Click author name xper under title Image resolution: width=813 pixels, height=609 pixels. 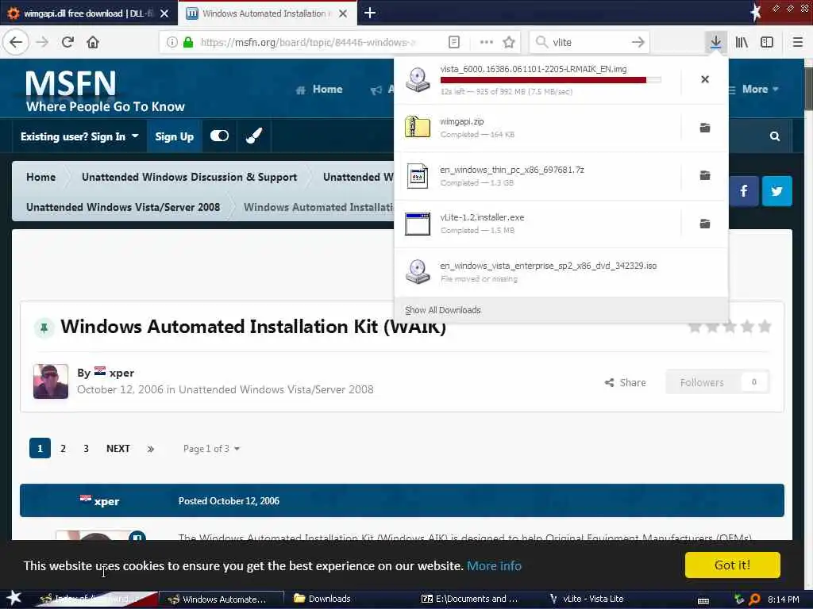point(121,373)
